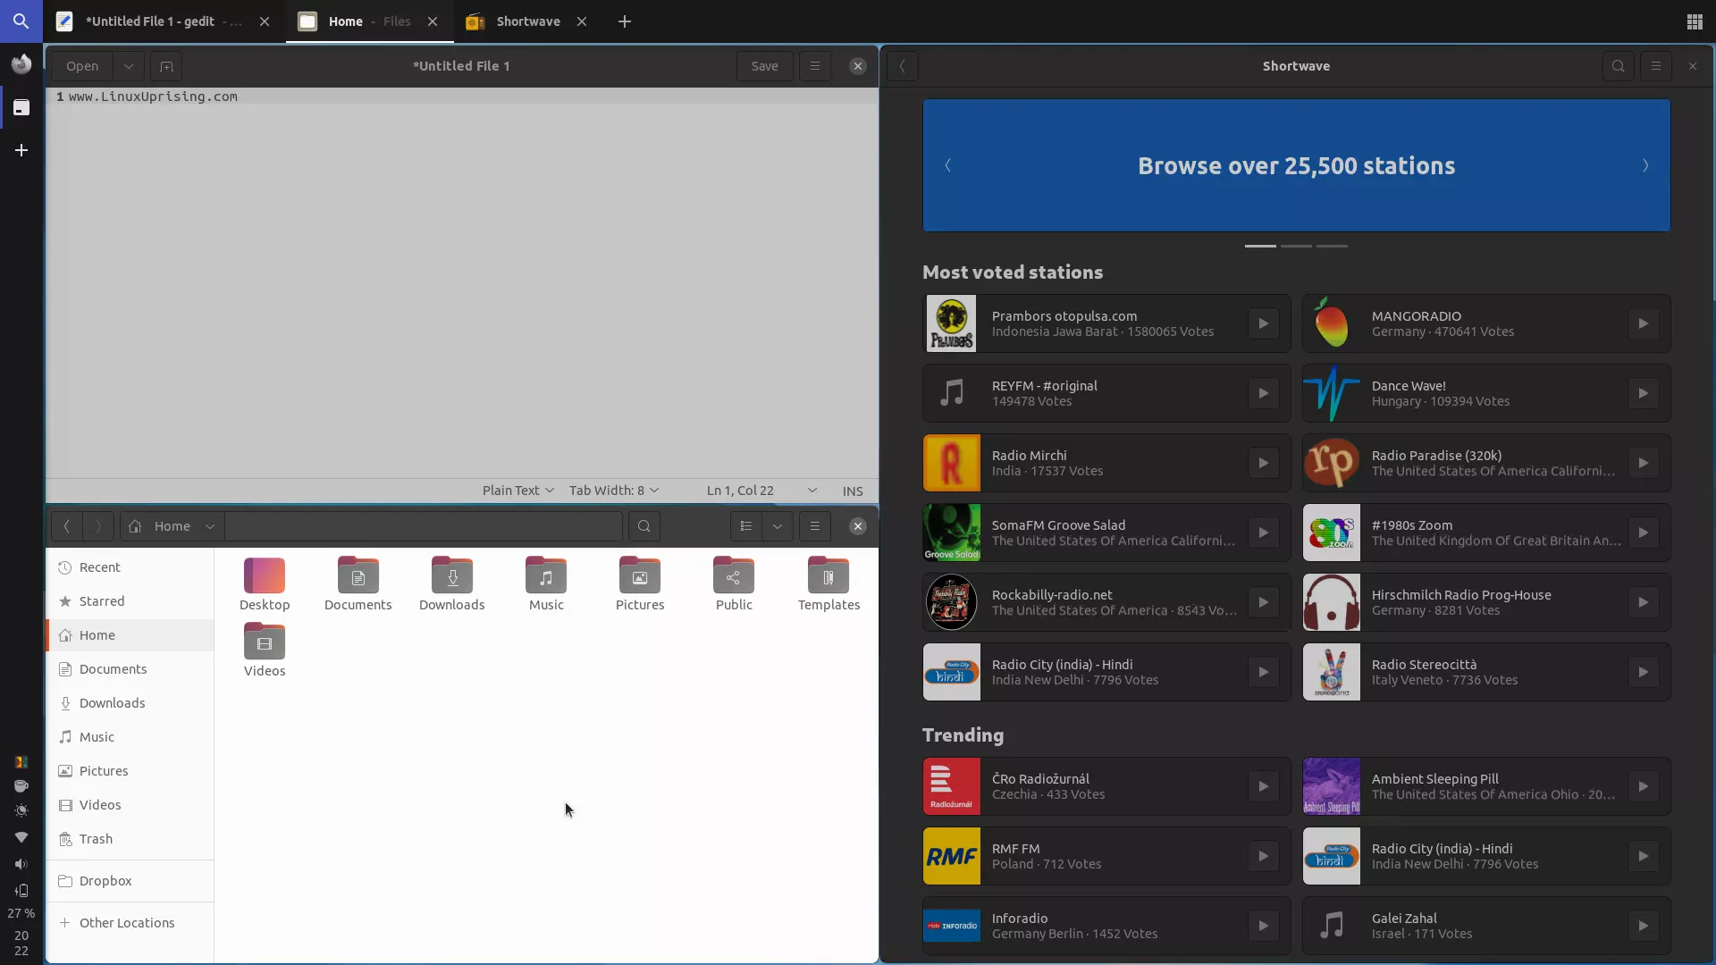
Task: Open the Desktop folder icon
Action: click(x=264, y=575)
